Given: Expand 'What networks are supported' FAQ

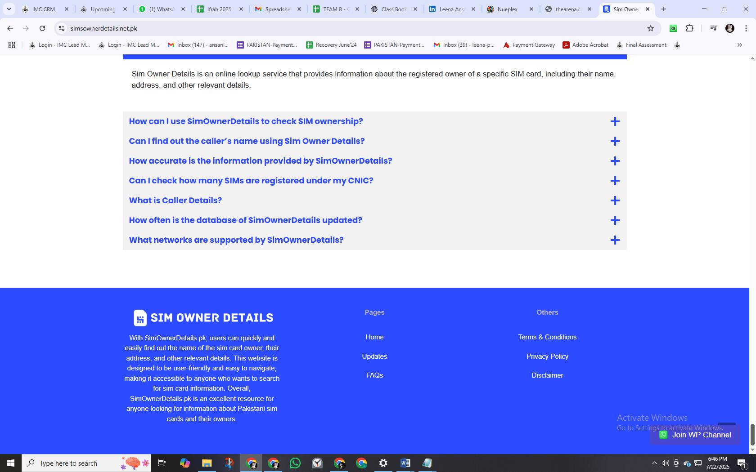Looking at the screenshot, I should (374, 240).
